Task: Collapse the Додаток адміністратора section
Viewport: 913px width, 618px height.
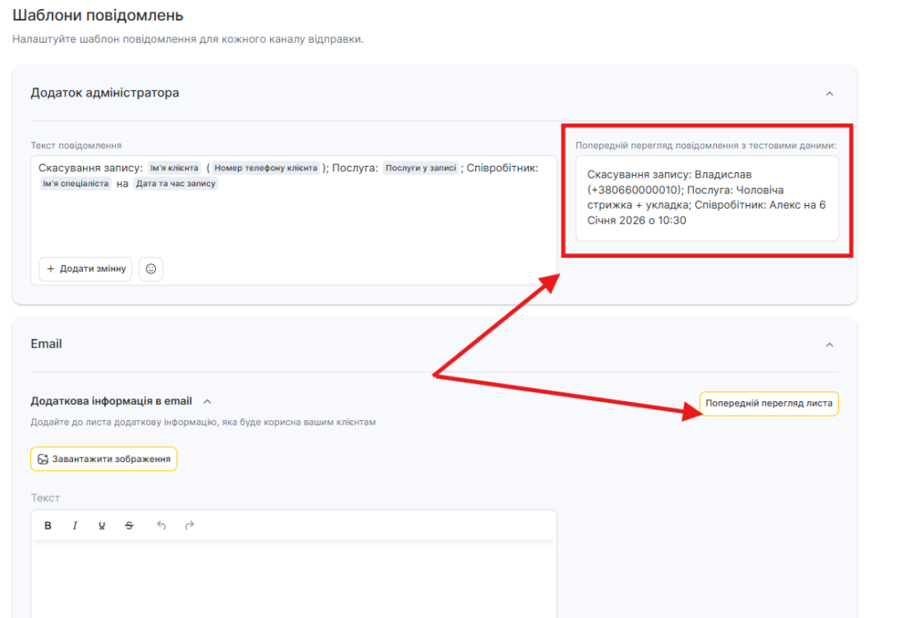Action: [829, 94]
